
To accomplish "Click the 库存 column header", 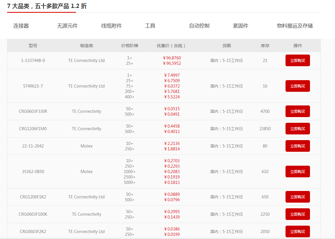I will pyautogui.click(x=265, y=46).
